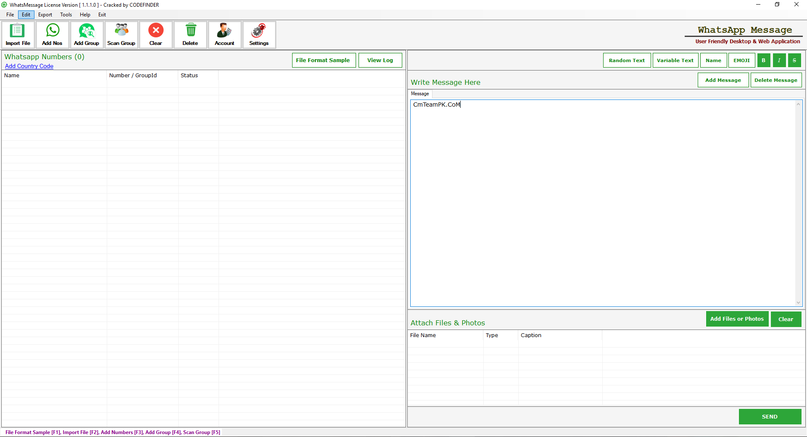The image size is (807, 437).
Task: Click the Status column header
Action: [198, 76]
